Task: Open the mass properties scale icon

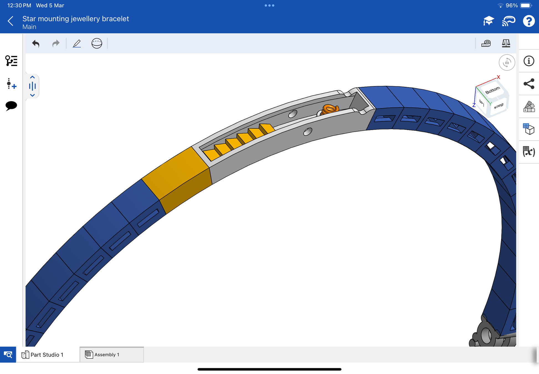Action: coord(506,43)
